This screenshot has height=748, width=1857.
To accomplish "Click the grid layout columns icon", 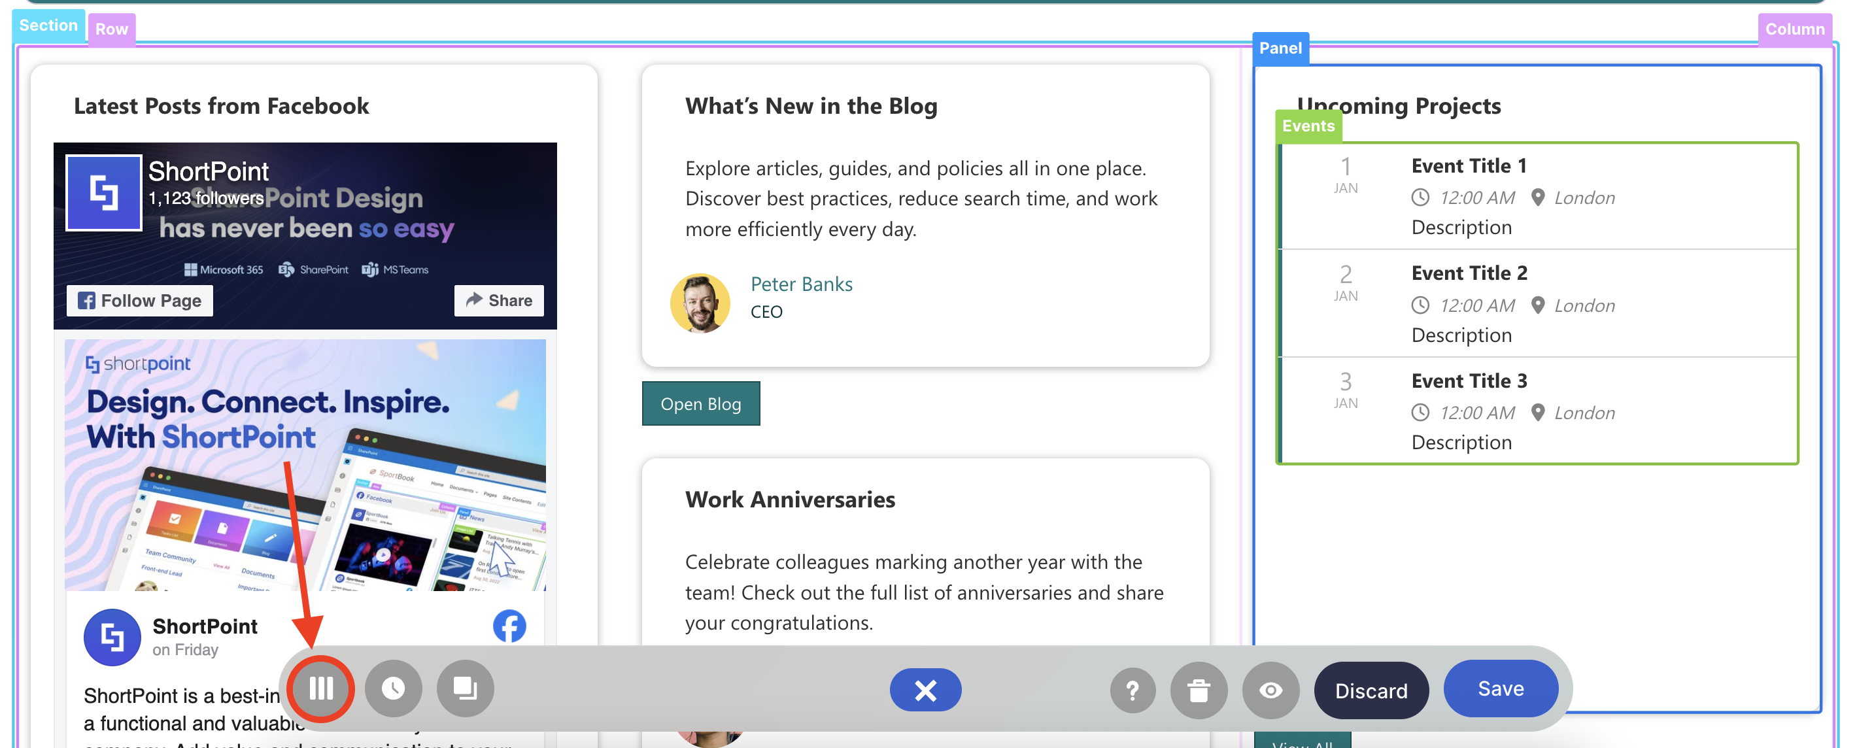I will click(321, 689).
